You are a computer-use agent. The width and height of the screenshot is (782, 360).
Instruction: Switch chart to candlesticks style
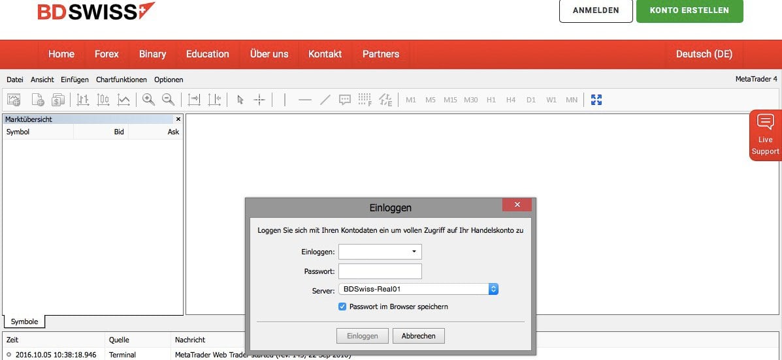pos(103,100)
